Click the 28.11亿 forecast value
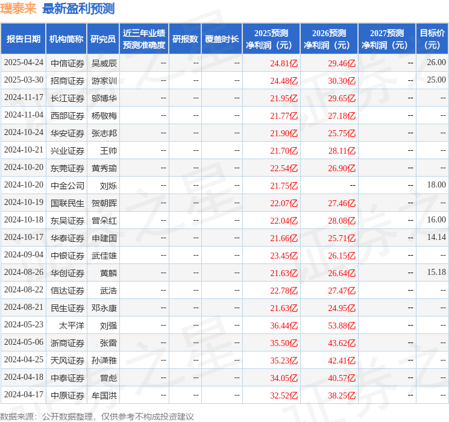This screenshot has height=422, width=449. (x=342, y=150)
